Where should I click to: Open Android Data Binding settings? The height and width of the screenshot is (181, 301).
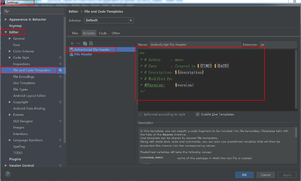(29, 109)
